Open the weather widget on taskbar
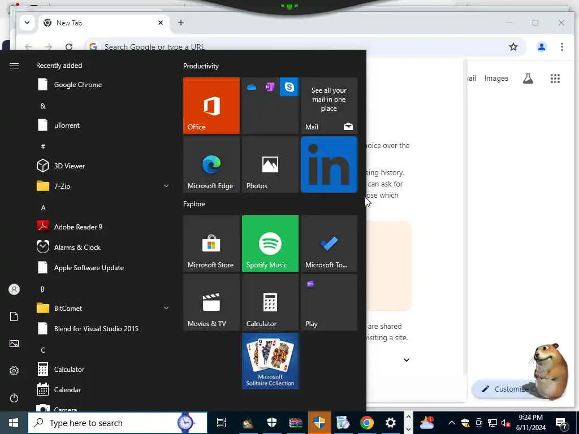This screenshot has height=434, width=579. (x=427, y=423)
